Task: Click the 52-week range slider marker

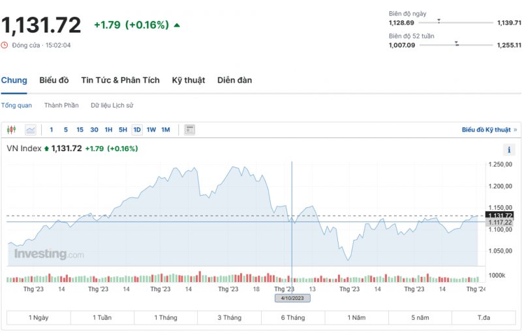Action: [x=457, y=44]
